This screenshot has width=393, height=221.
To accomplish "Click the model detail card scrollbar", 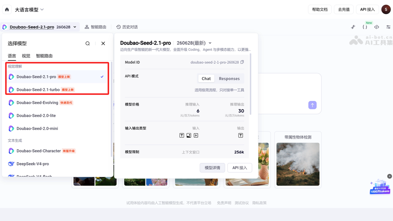I will tap(251, 84).
